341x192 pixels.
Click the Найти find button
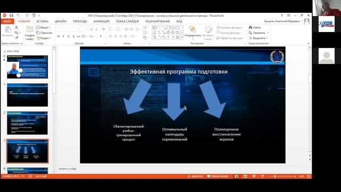(x=255, y=28)
